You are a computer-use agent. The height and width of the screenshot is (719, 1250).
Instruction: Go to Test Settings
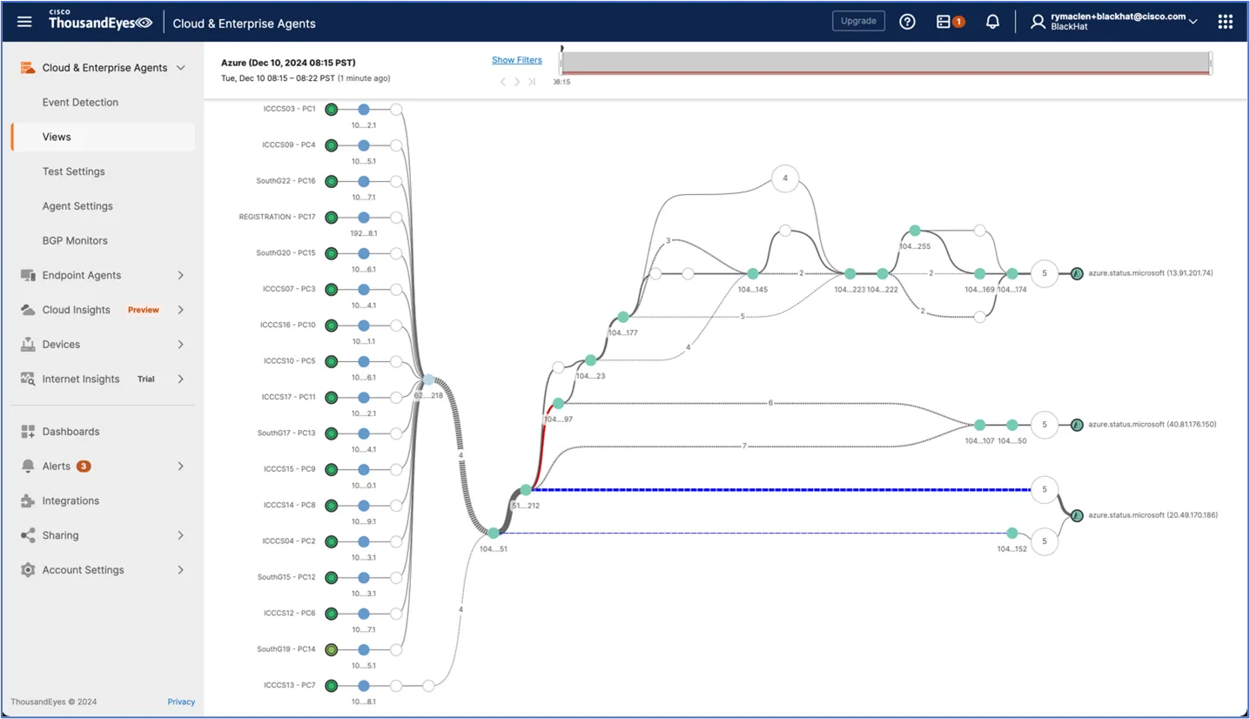point(73,171)
